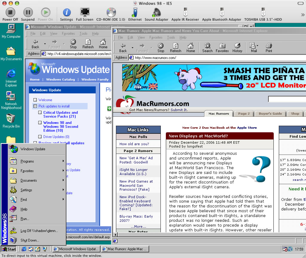
Task: Open 'How old are you?' poll link
Action: (134, 144)
